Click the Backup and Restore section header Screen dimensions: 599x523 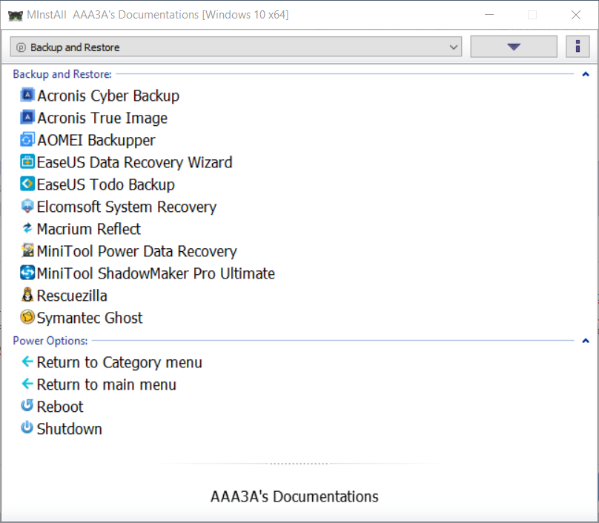click(x=62, y=74)
